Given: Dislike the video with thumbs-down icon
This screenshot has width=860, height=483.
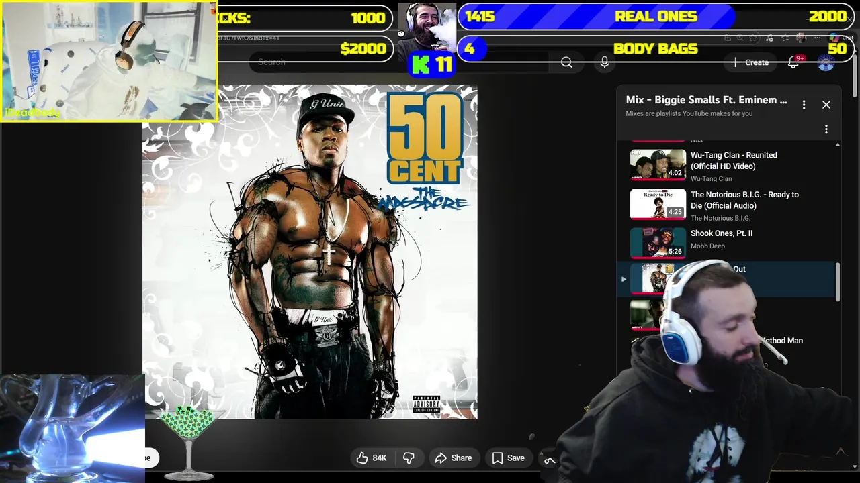Looking at the screenshot, I should [x=408, y=458].
